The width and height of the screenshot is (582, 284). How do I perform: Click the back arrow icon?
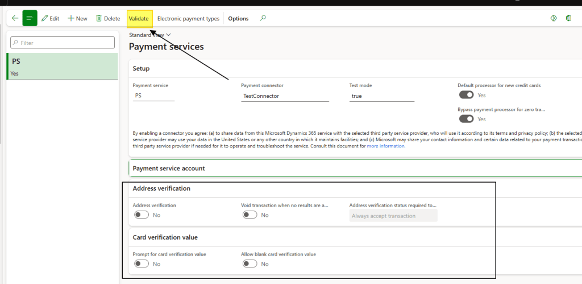[x=15, y=18]
